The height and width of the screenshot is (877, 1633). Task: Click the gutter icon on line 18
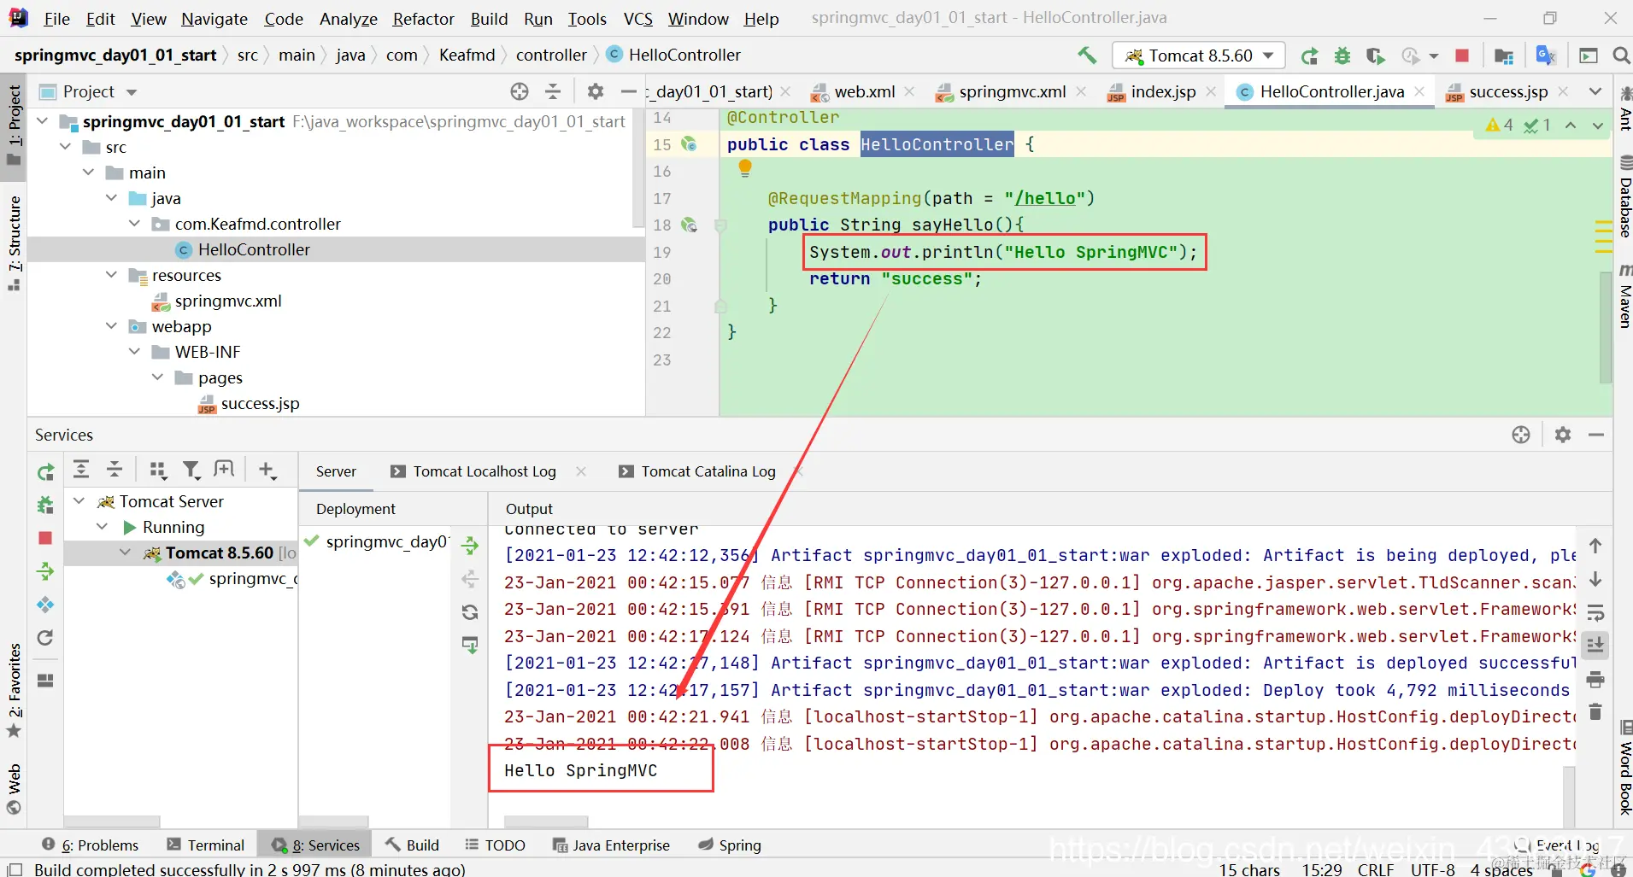coord(689,225)
